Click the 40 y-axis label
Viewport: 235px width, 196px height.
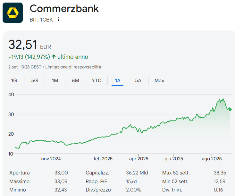[x=11, y=94]
